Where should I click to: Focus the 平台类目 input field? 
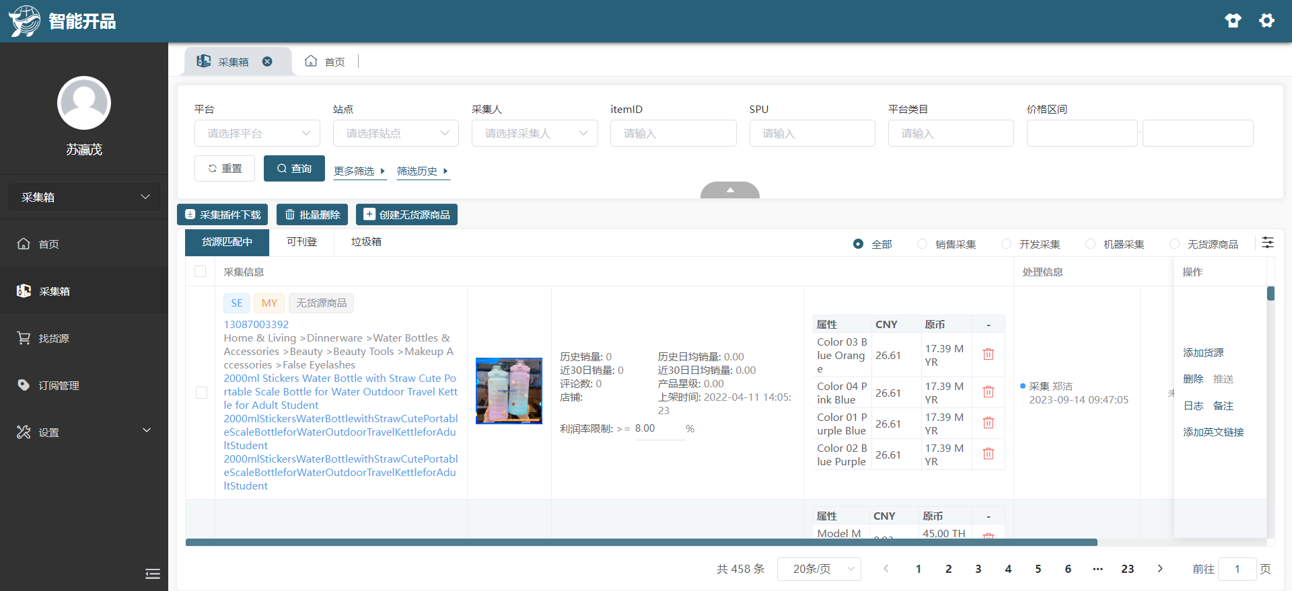click(951, 133)
